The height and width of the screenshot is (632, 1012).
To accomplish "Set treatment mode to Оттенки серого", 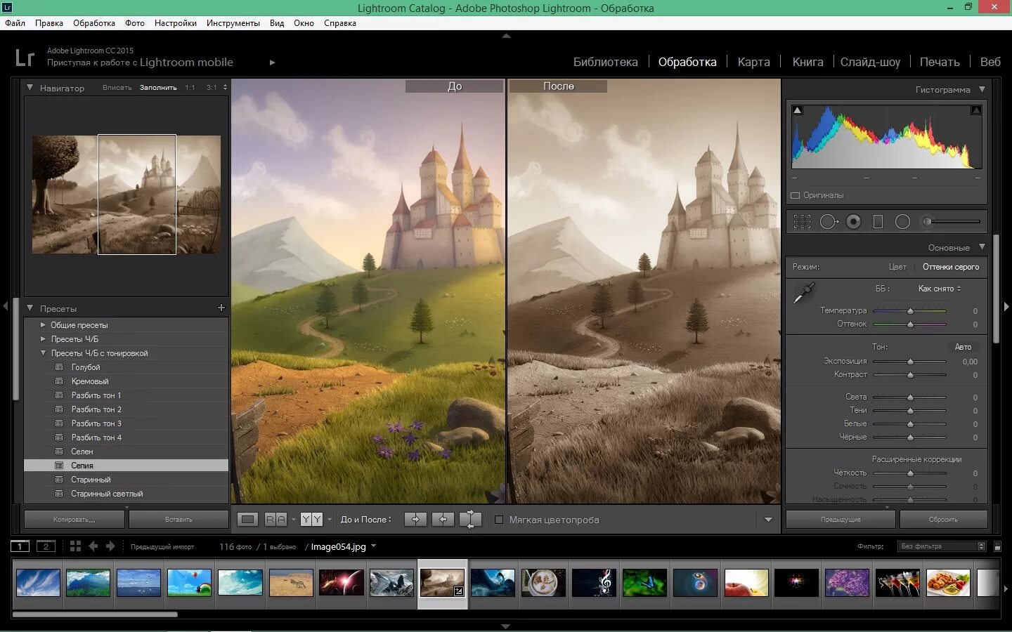I will [951, 267].
